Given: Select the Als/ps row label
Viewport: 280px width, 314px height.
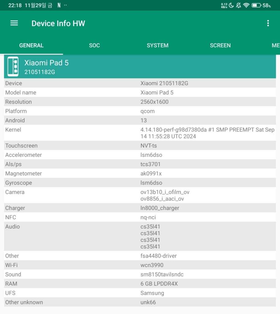Looking at the screenshot, I should (13, 164).
